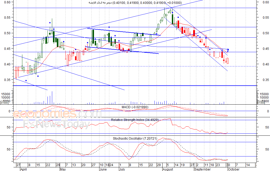Image resolution: width=270 pixels, height=171 pixels.
Task: Click the 15000 volume label on left axis
Action: 6,94
